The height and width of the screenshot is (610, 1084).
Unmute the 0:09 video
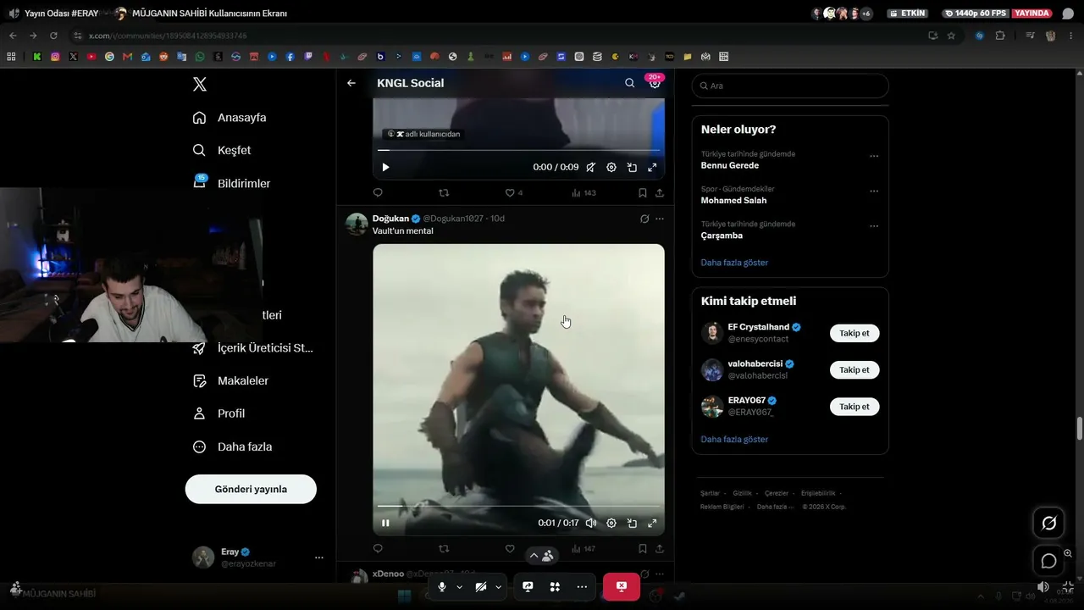[x=591, y=168]
